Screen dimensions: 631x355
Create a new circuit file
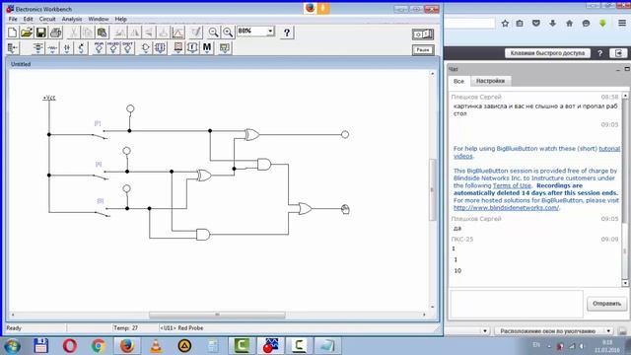click(13, 33)
